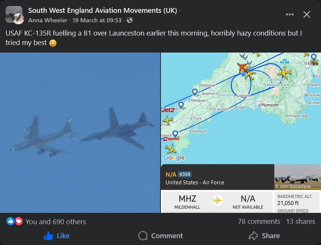
Task: Open the 78 comments list
Action: click(x=259, y=222)
